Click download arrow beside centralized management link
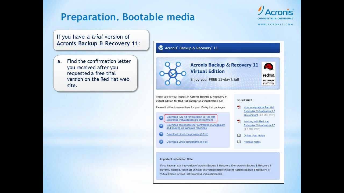The image size is (344, 193). point(161,126)
